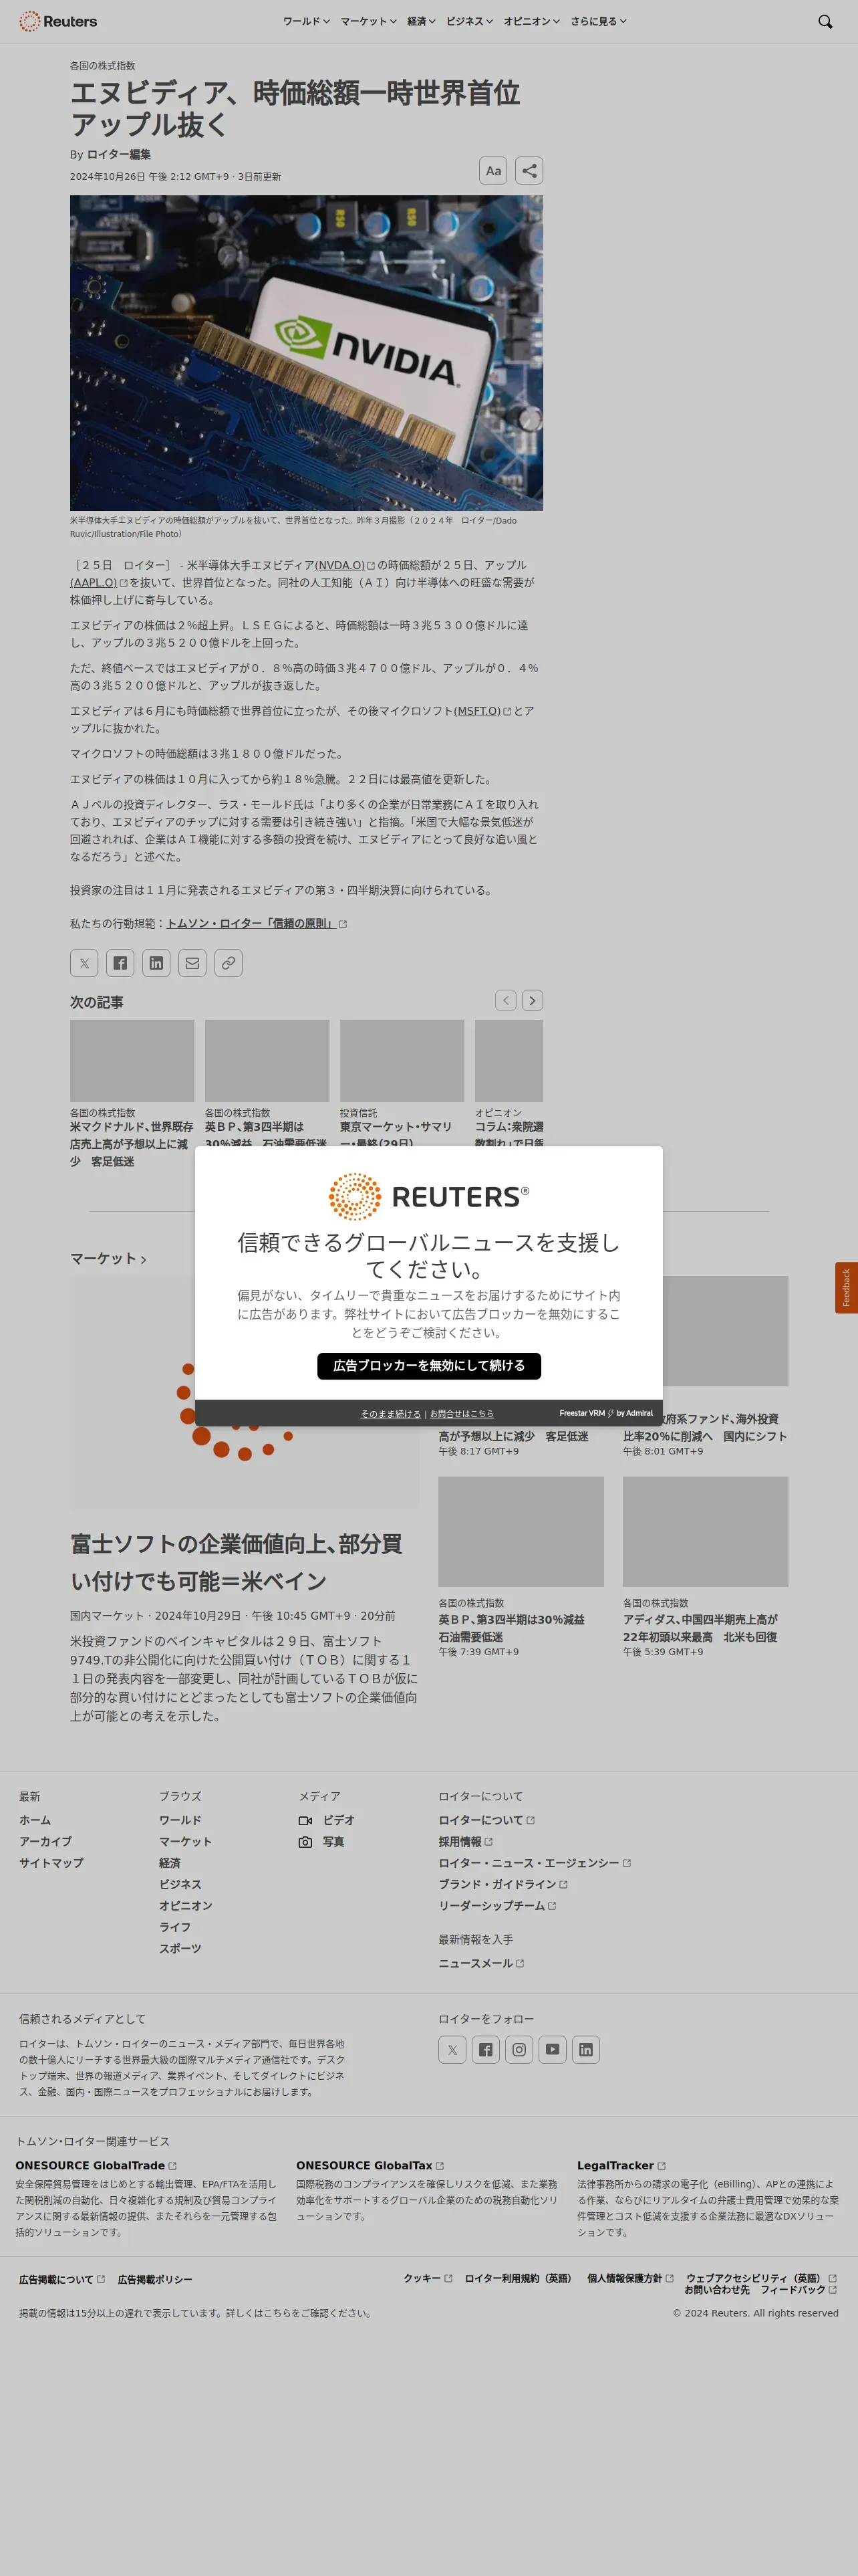The height and width of the screenshot is (2576, 858).
Task: Open ニュースメール footer link
Action: [481, 1963]
